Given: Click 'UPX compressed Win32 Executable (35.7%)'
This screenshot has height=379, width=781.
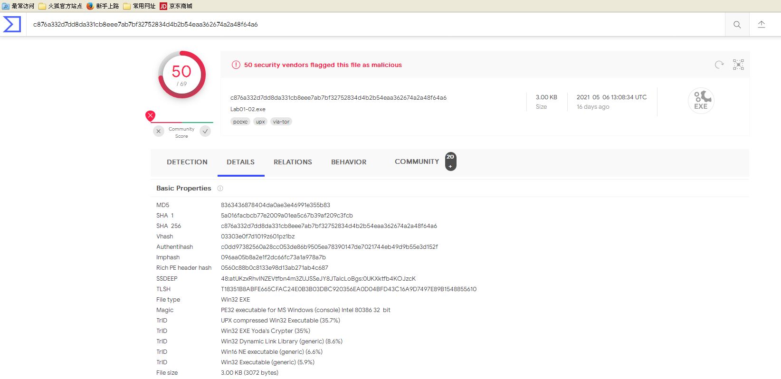Looking at the screenshot, I should click(281, 321).
